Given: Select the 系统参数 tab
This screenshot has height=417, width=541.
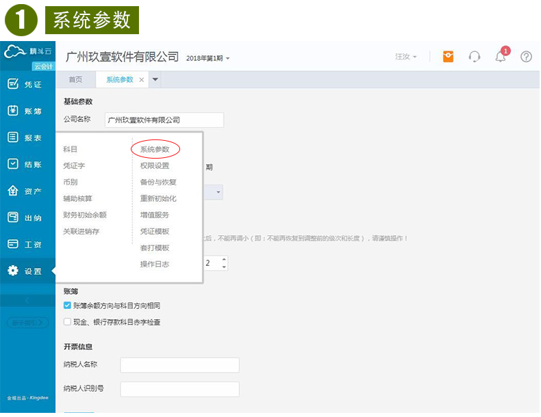Looking at the screenshot, I should 119,79.
